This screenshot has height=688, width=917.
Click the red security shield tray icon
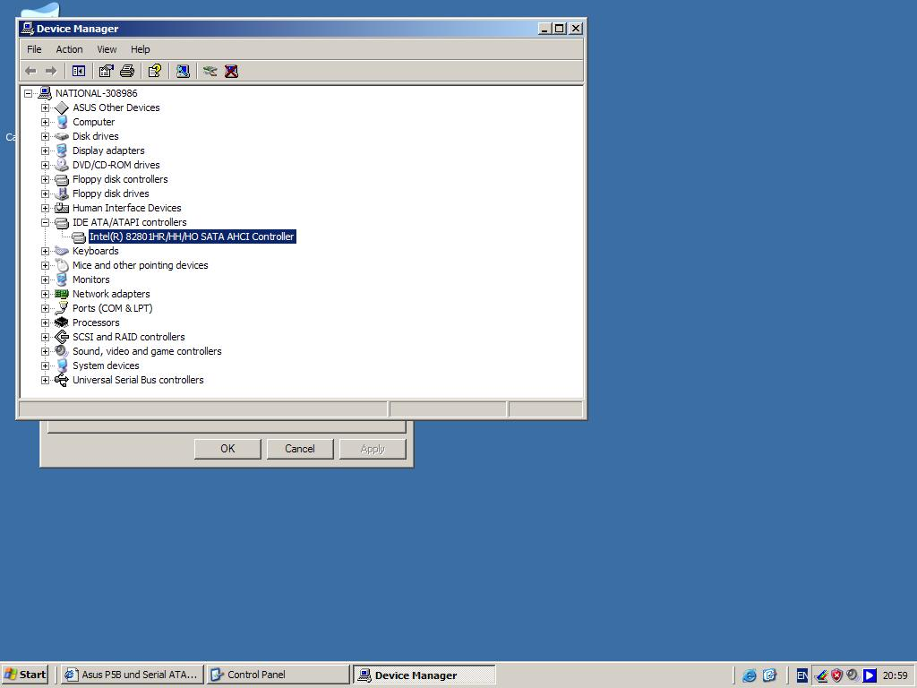837,675
